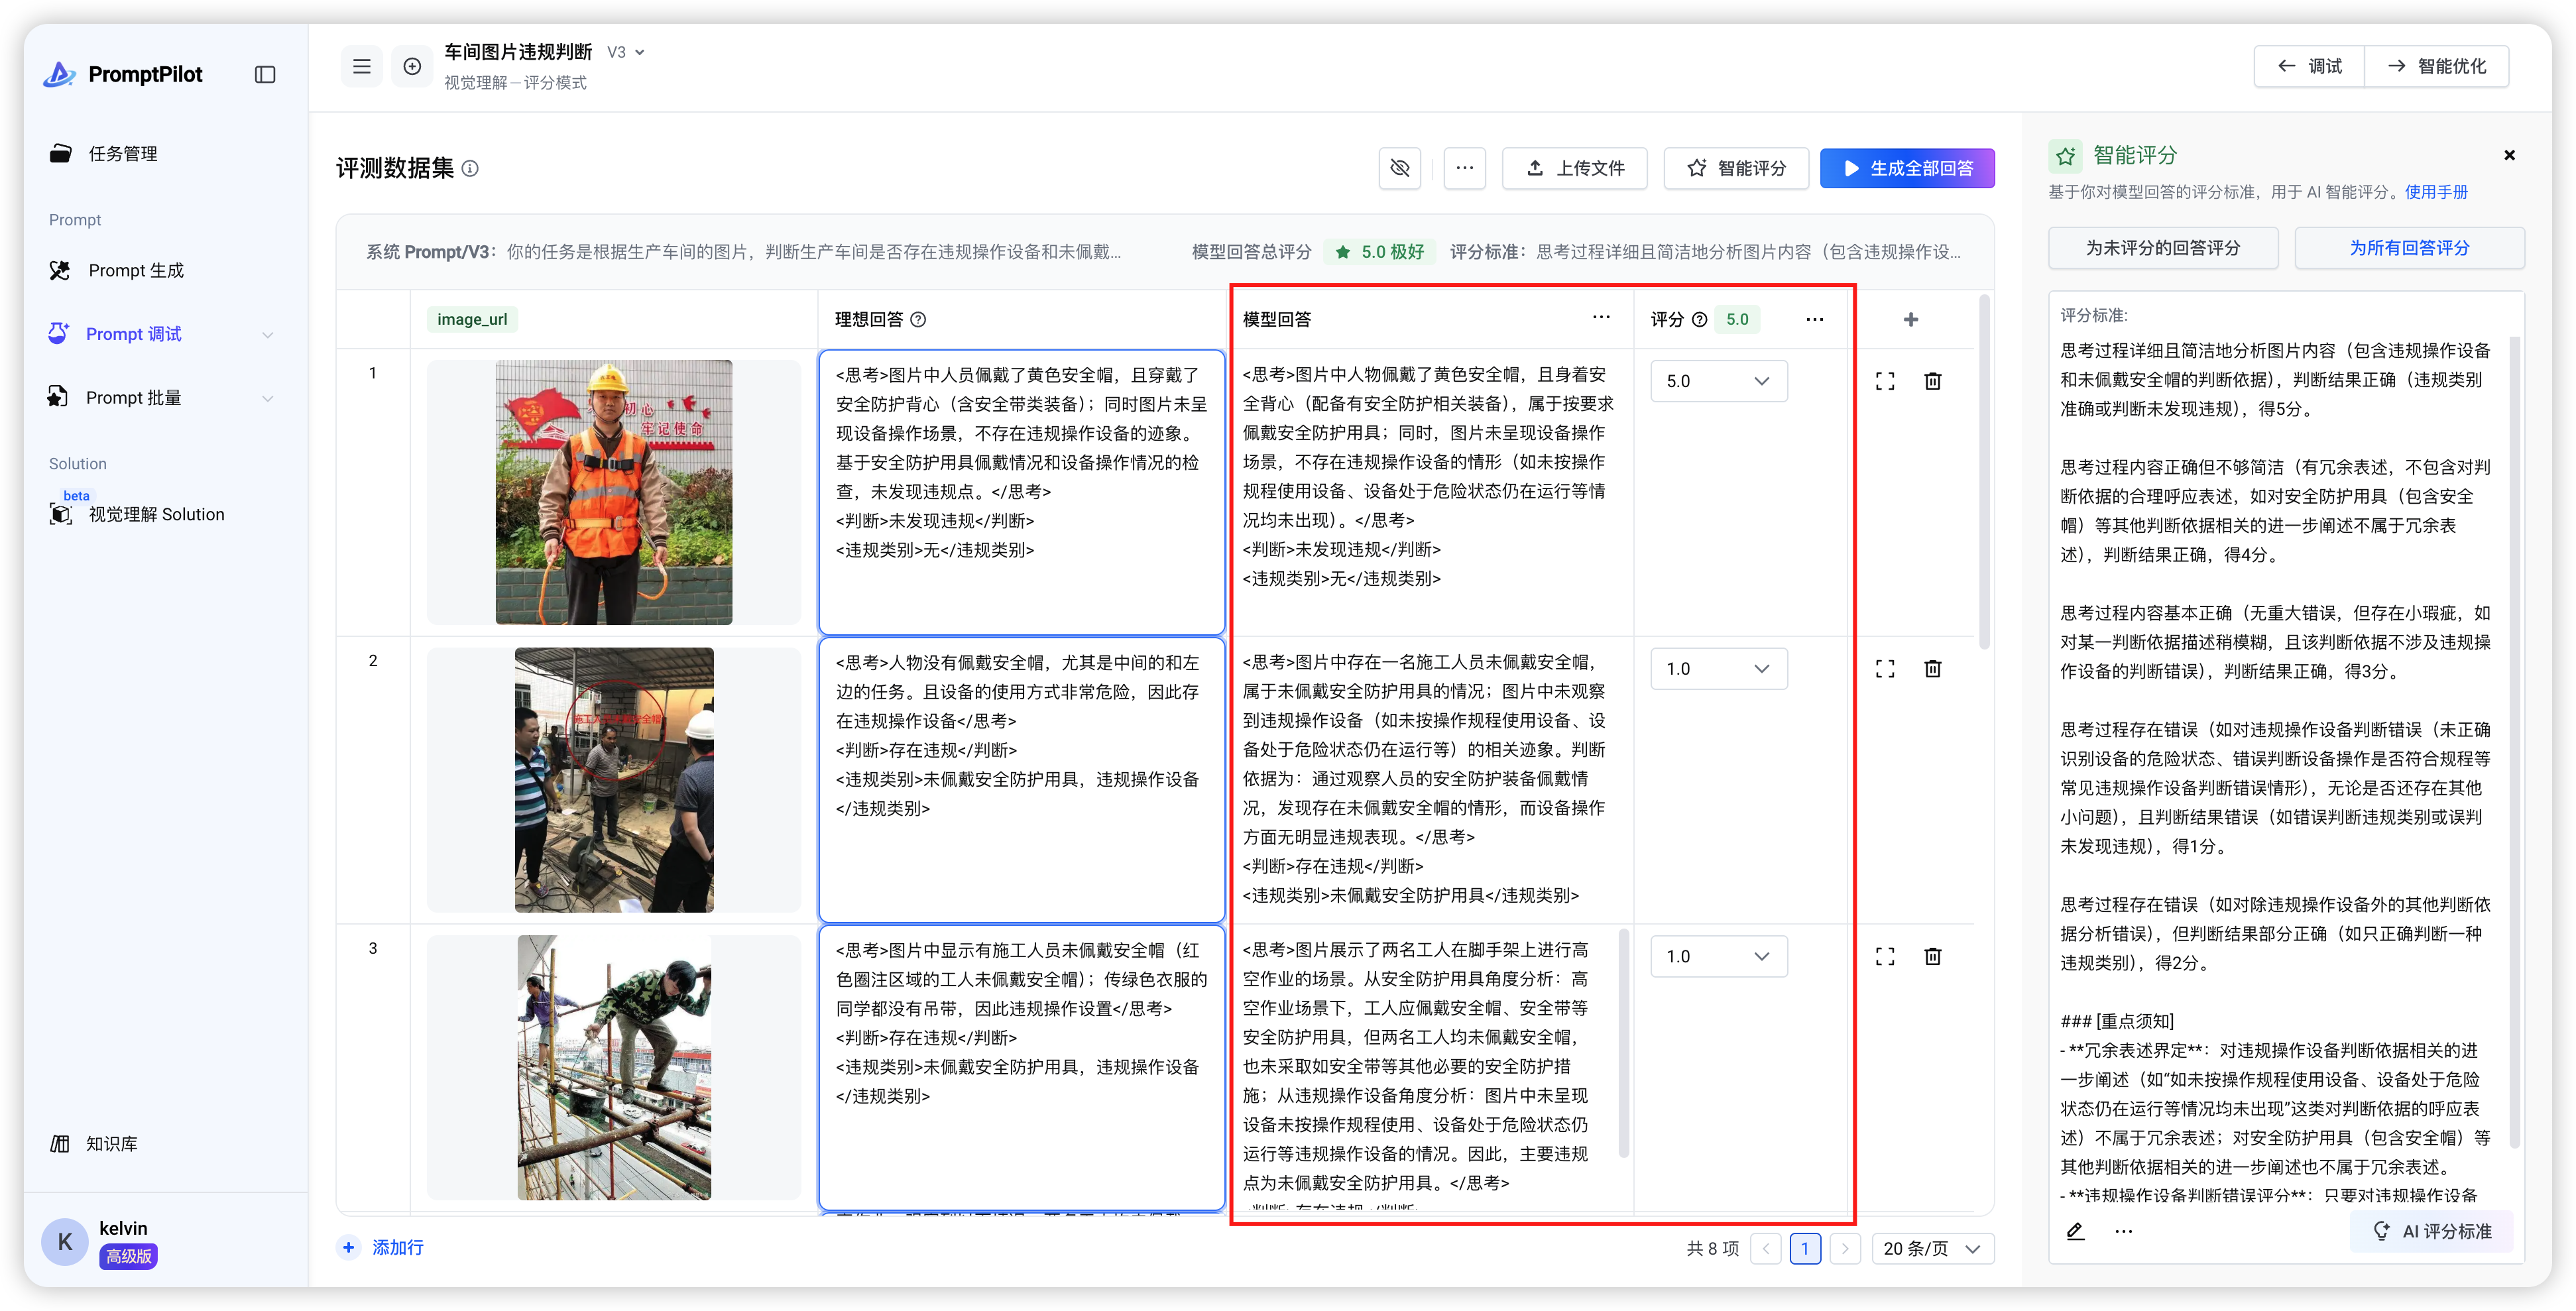Expand row 1 fullscreen icon
Screen dimensions: 2576x1311
pos(1885,381)
